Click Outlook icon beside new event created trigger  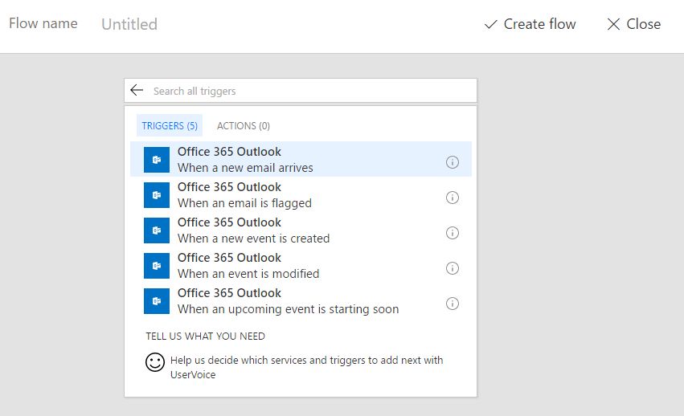click(x=157, y=230)
